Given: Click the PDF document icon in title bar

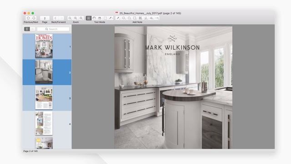Looking at the screenshot, I should 117,13.
